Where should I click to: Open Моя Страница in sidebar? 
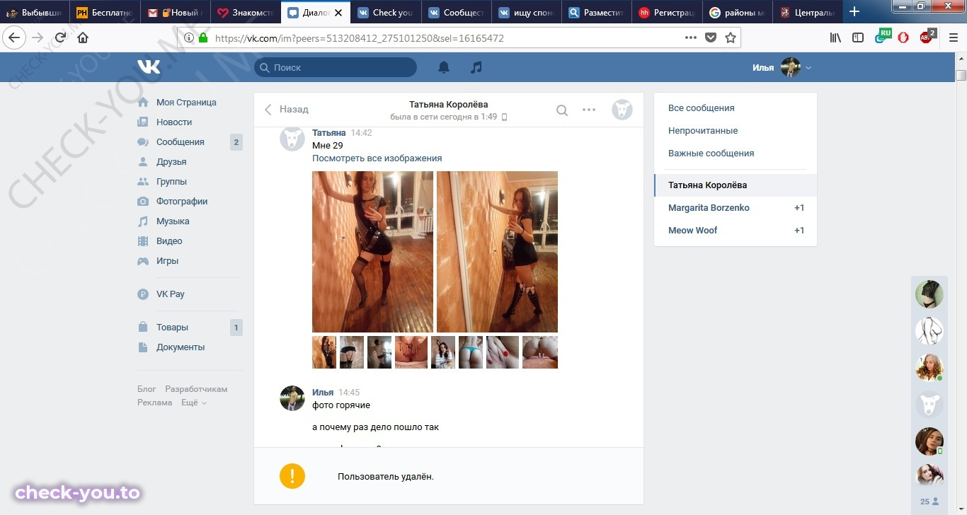pos(186,103)
